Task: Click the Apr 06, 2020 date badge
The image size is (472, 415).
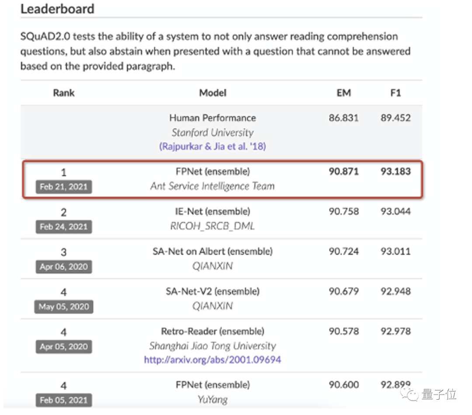Action: [x=63, y=267]
